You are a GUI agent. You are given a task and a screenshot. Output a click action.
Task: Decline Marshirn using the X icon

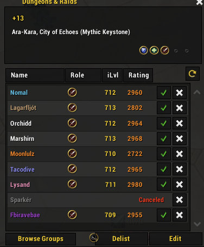click(x=180, y=139)
